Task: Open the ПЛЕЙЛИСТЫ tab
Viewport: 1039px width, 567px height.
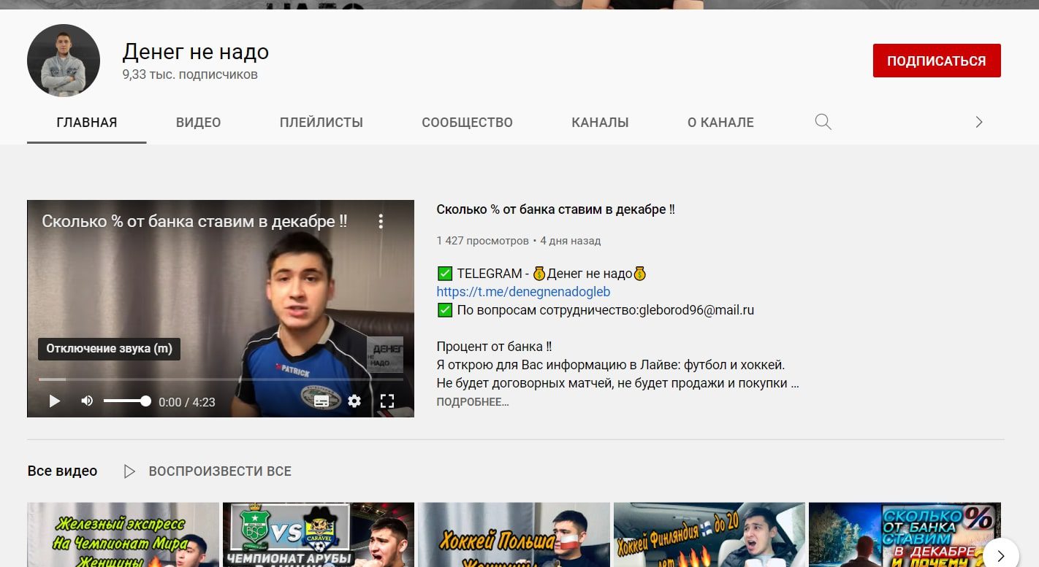Action: click(321, 122)
